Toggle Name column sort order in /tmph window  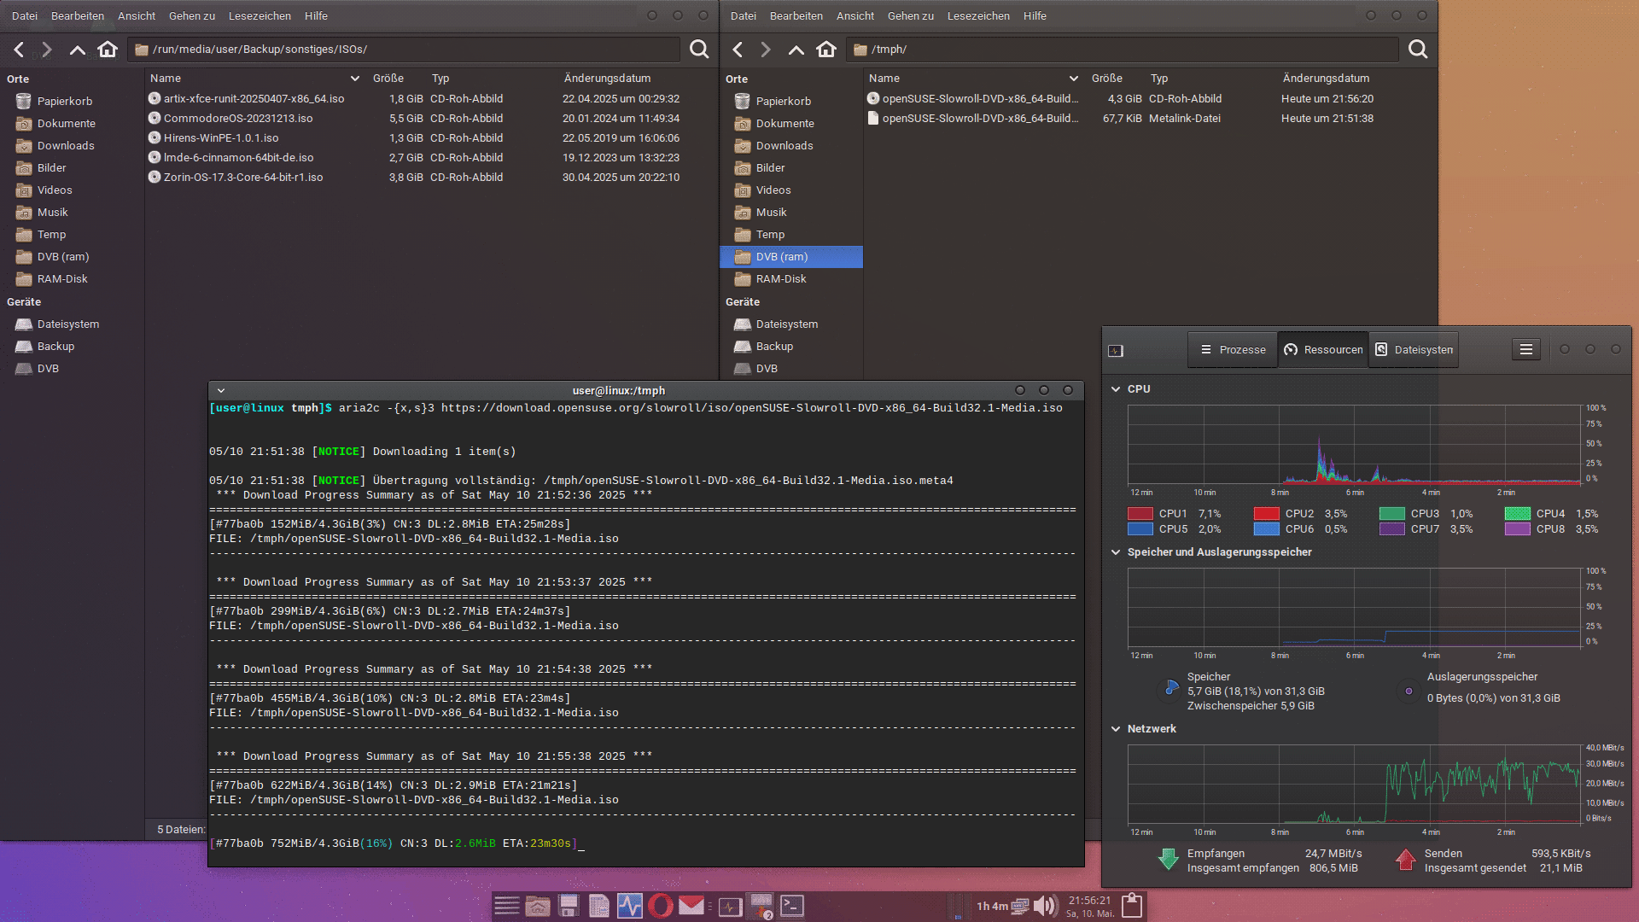[x=1072, y=78]
